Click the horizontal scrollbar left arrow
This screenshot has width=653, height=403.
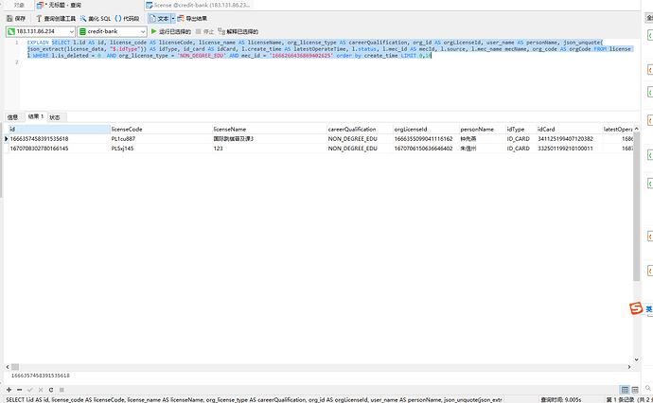pyautogui.click(x=8, y=367)
